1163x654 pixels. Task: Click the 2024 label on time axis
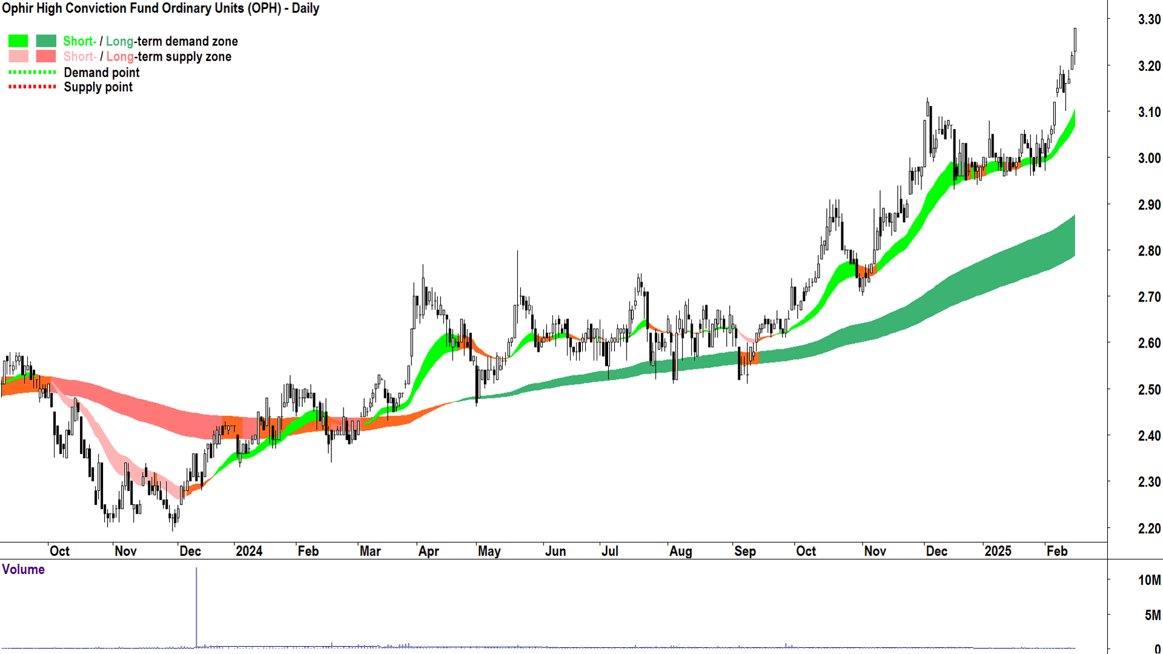(249, 551)
